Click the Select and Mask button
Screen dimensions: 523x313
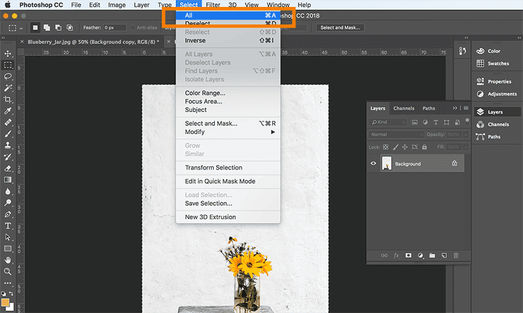[340, 28]
